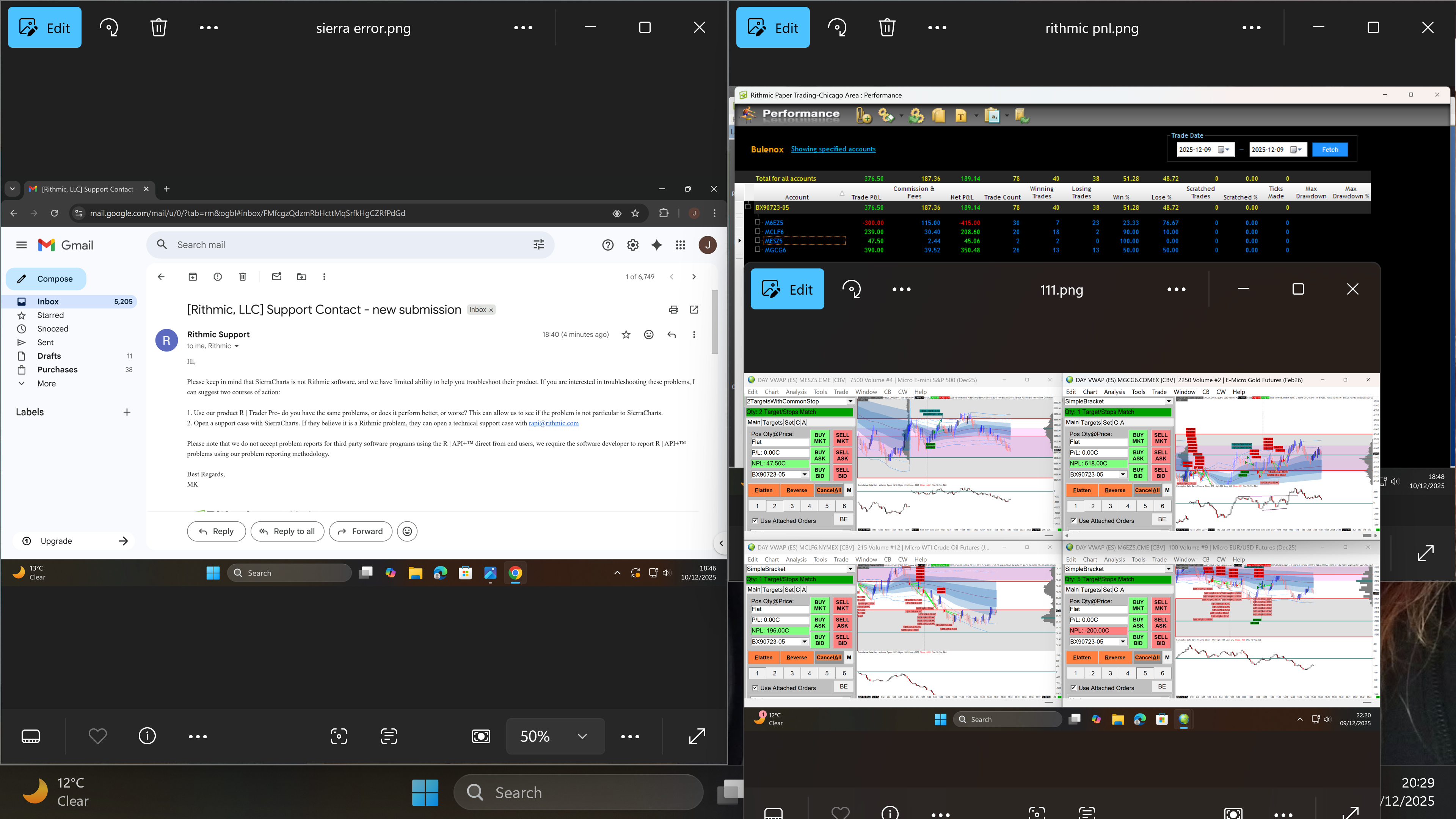The height and width of the screenshot is (819, 1456).
Task: Open the three-dot menu beside 111.png rotate icon
Action: 902,289
